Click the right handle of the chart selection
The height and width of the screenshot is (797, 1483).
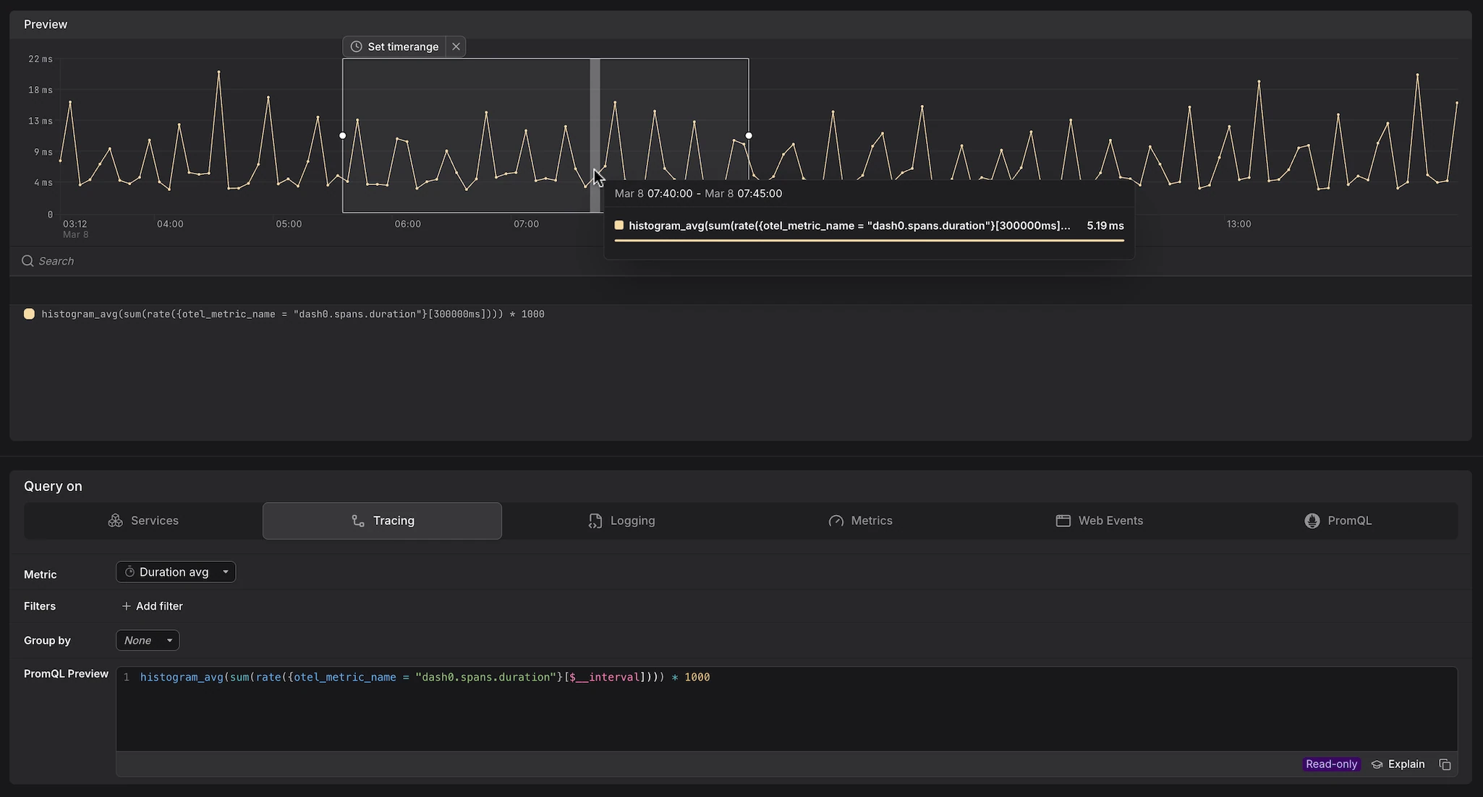749,135
